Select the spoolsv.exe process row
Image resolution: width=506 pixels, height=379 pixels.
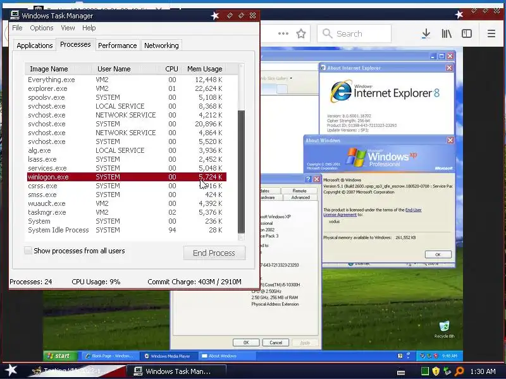click(x=127, y=97)
